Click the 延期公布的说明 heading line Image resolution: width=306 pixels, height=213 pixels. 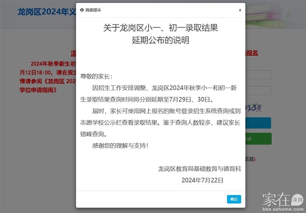[160, 41]
